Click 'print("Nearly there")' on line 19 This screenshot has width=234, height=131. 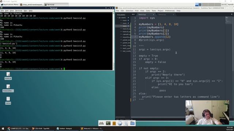tap(168, 75)
